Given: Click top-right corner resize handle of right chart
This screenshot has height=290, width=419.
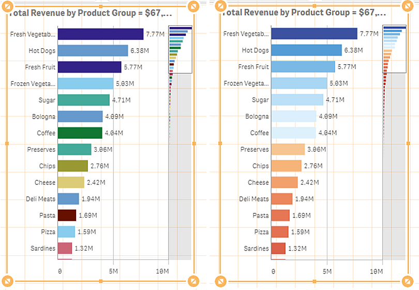Looking at the screenshot, I should pyautogui.click(x=408, y=6).
